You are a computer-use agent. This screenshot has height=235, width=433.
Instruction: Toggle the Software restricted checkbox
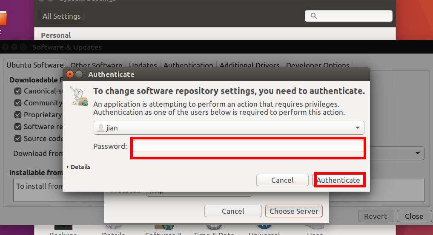(x=18, y=127)
